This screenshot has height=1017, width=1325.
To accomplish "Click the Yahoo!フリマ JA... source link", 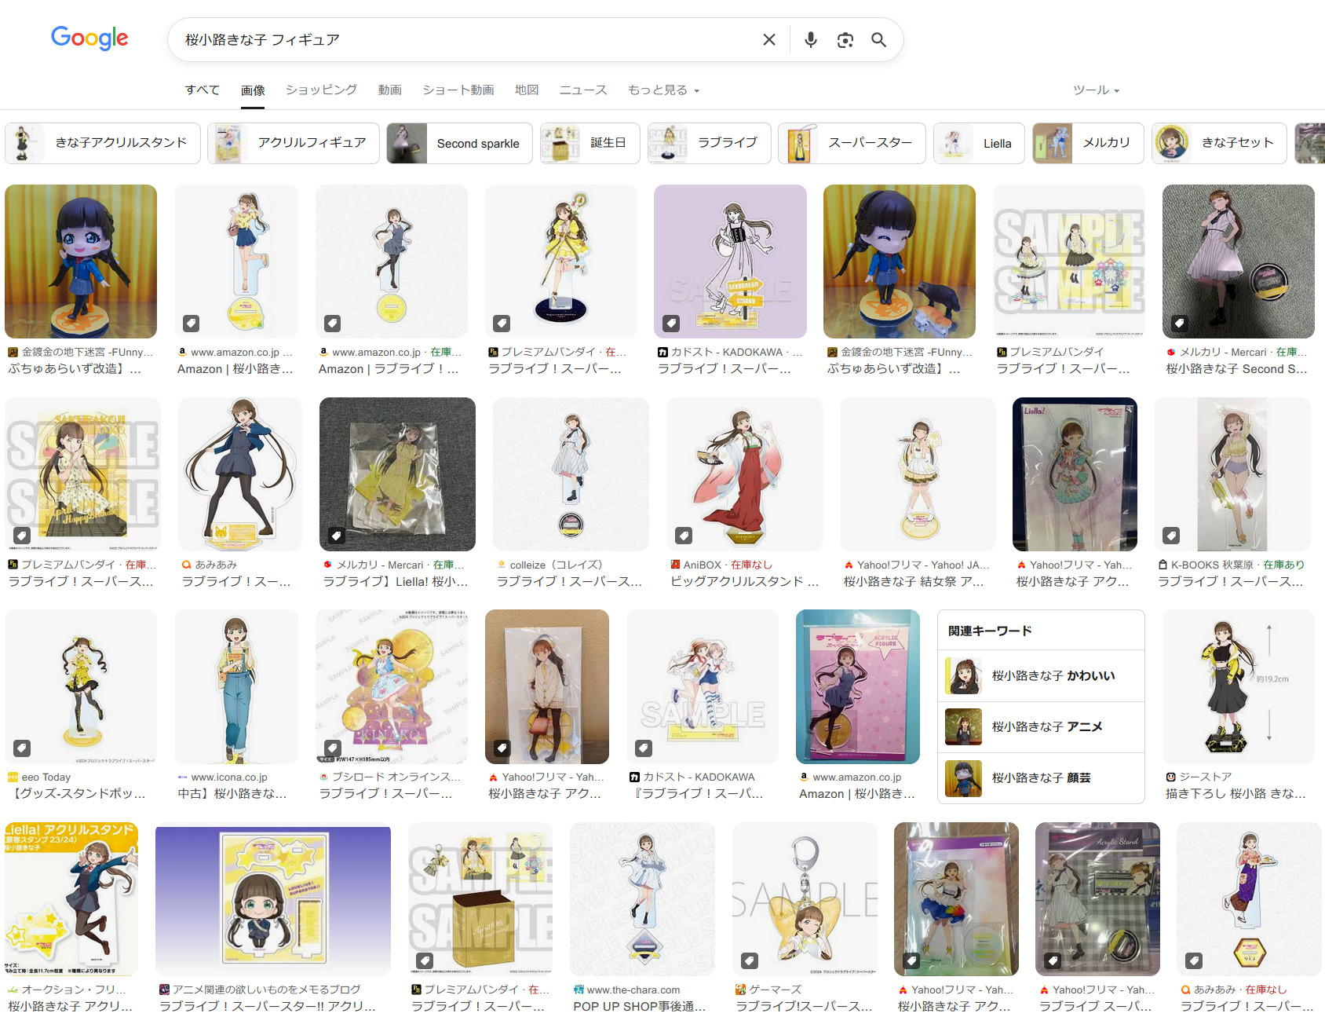I will [x=916, y=564].
